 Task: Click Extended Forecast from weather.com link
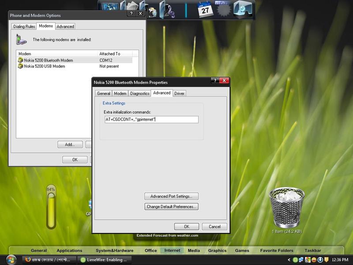click(167, 235)
